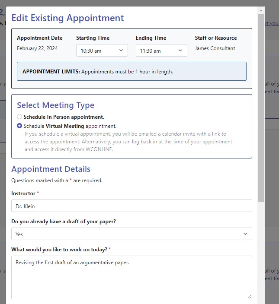
Task: Click the Appointment Limits notice box
Action: pyautogui.click(x=131, y=71)
